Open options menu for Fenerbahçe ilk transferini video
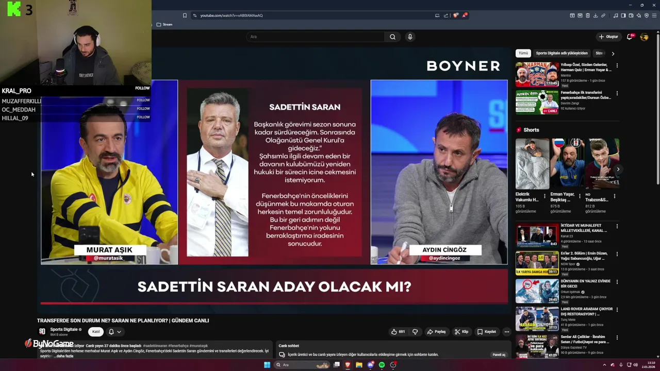Screen dimensions: 660x371 click(617, 94)
